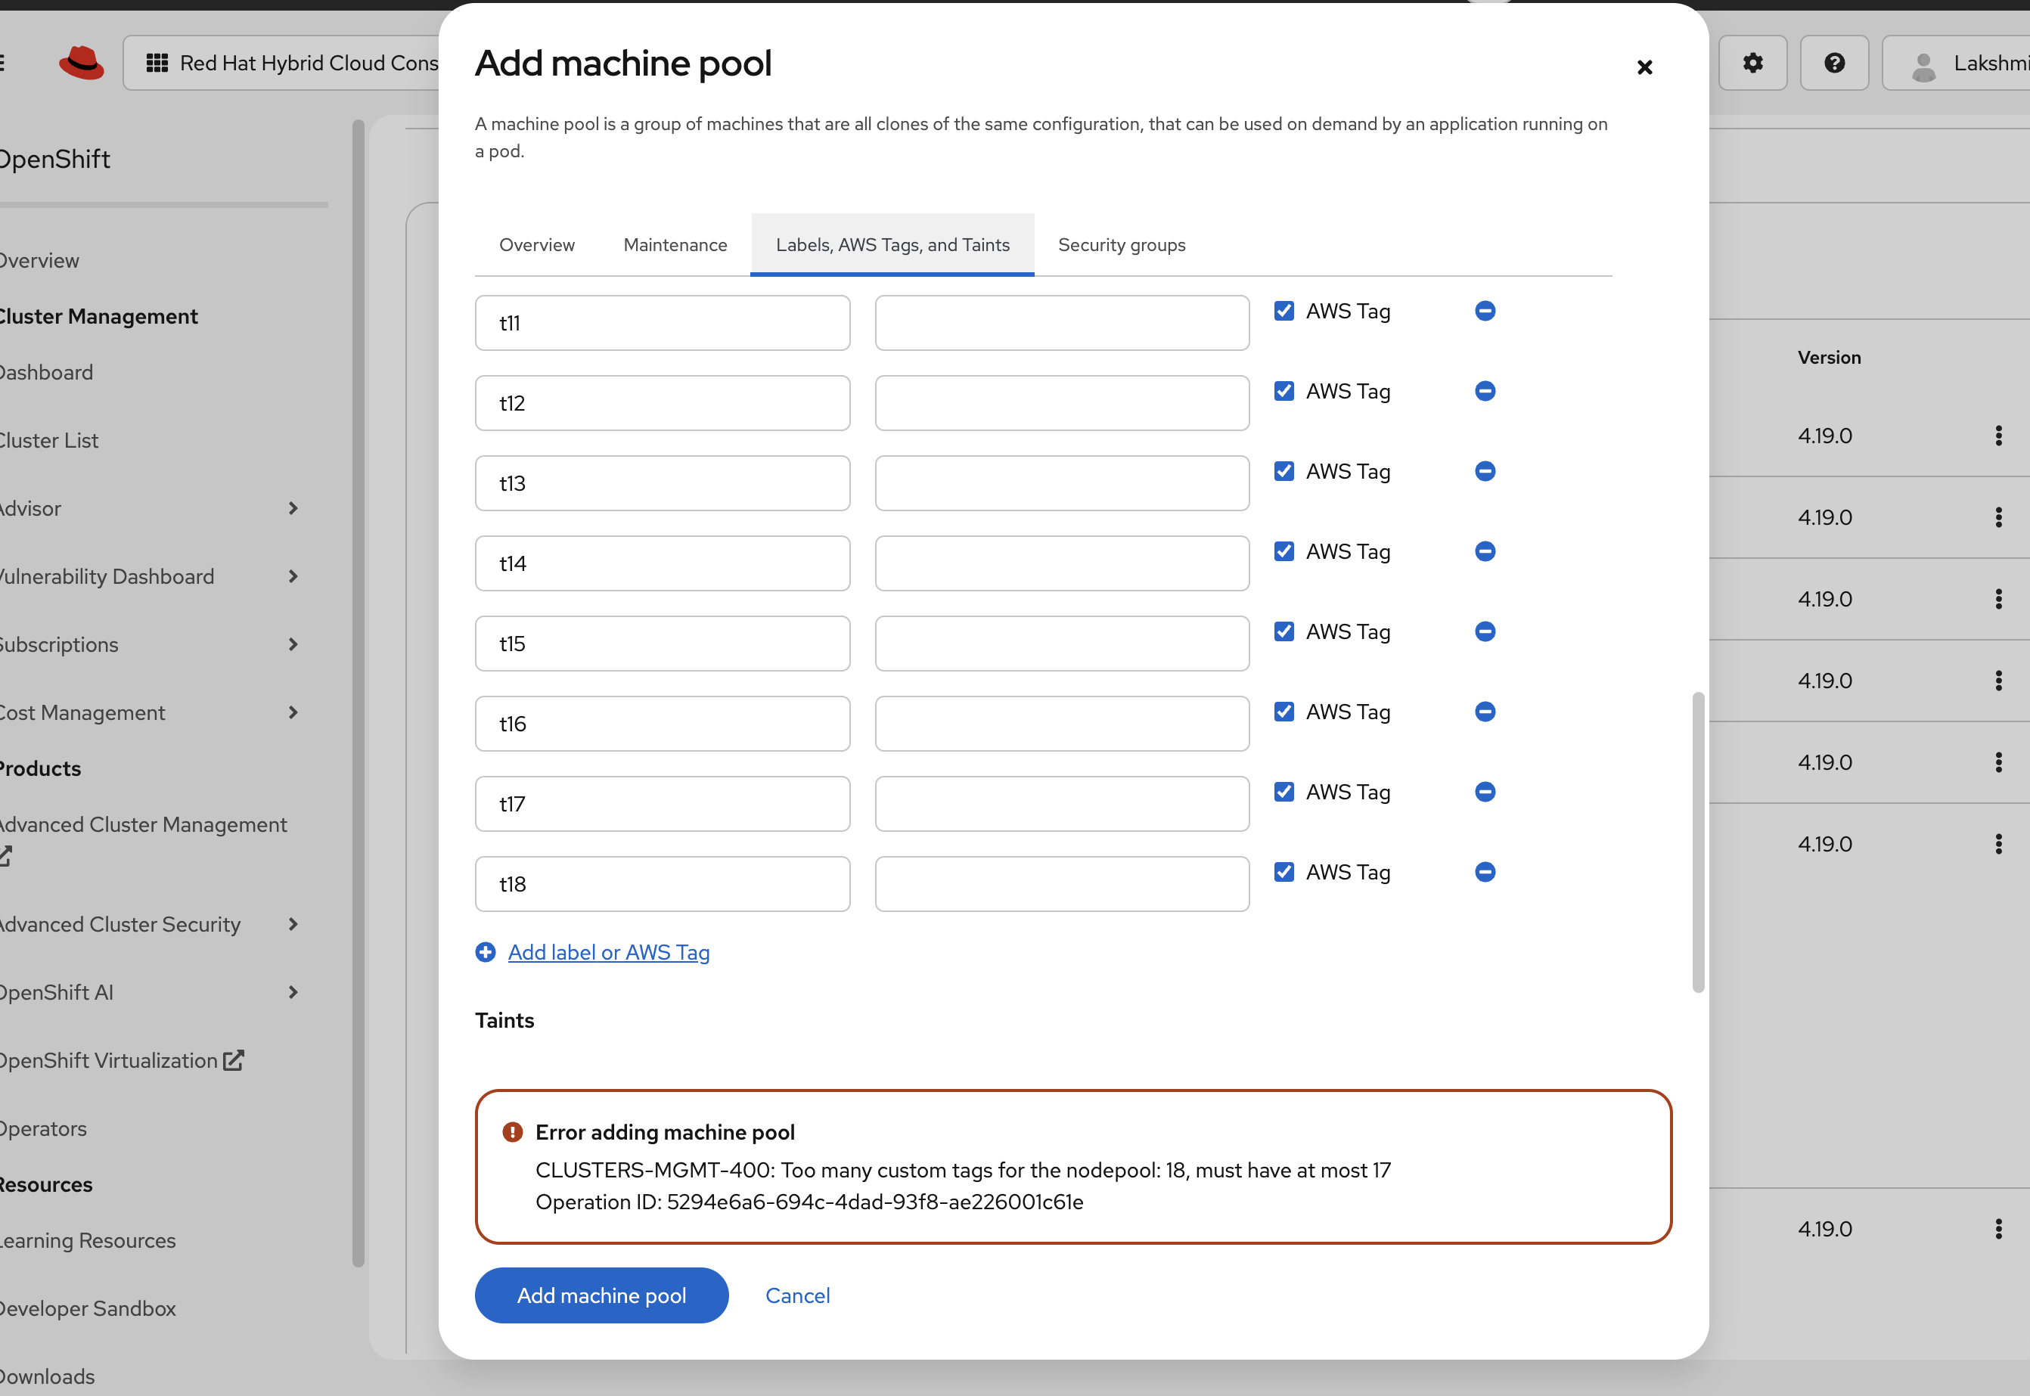2030x1396 pixels.
Task: Switch to the Security groups tab
Action: point(1122,245)
